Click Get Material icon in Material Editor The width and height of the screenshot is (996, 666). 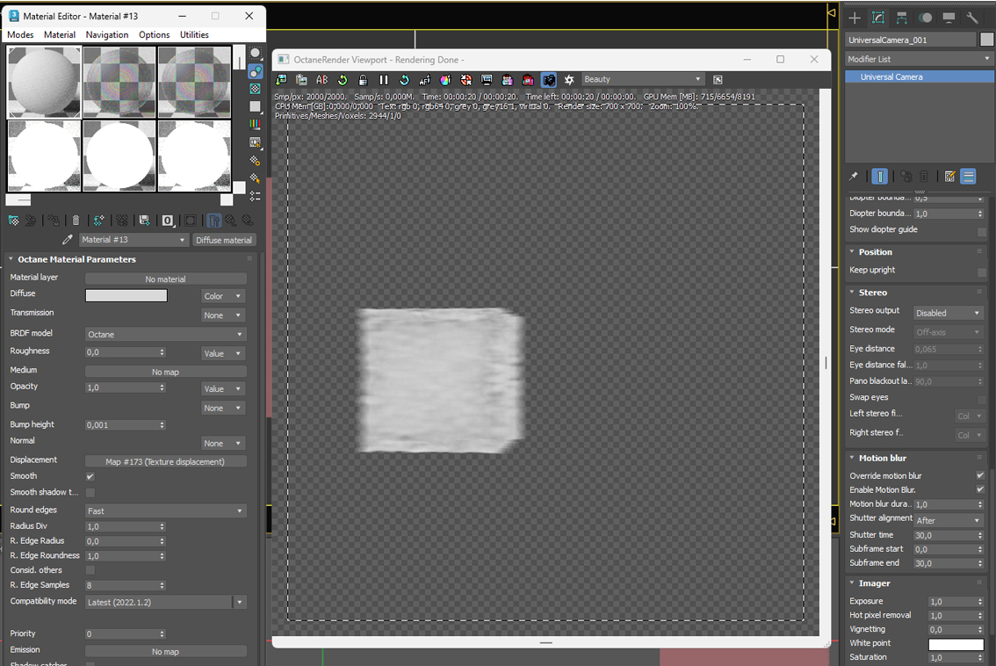click(13, 221)
